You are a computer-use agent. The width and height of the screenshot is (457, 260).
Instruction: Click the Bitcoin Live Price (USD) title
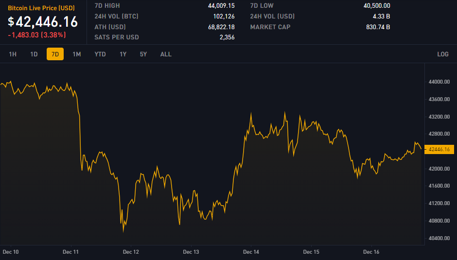[41, 8]
